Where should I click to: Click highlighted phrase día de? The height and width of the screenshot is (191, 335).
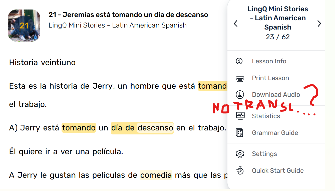tap(123, 128)
